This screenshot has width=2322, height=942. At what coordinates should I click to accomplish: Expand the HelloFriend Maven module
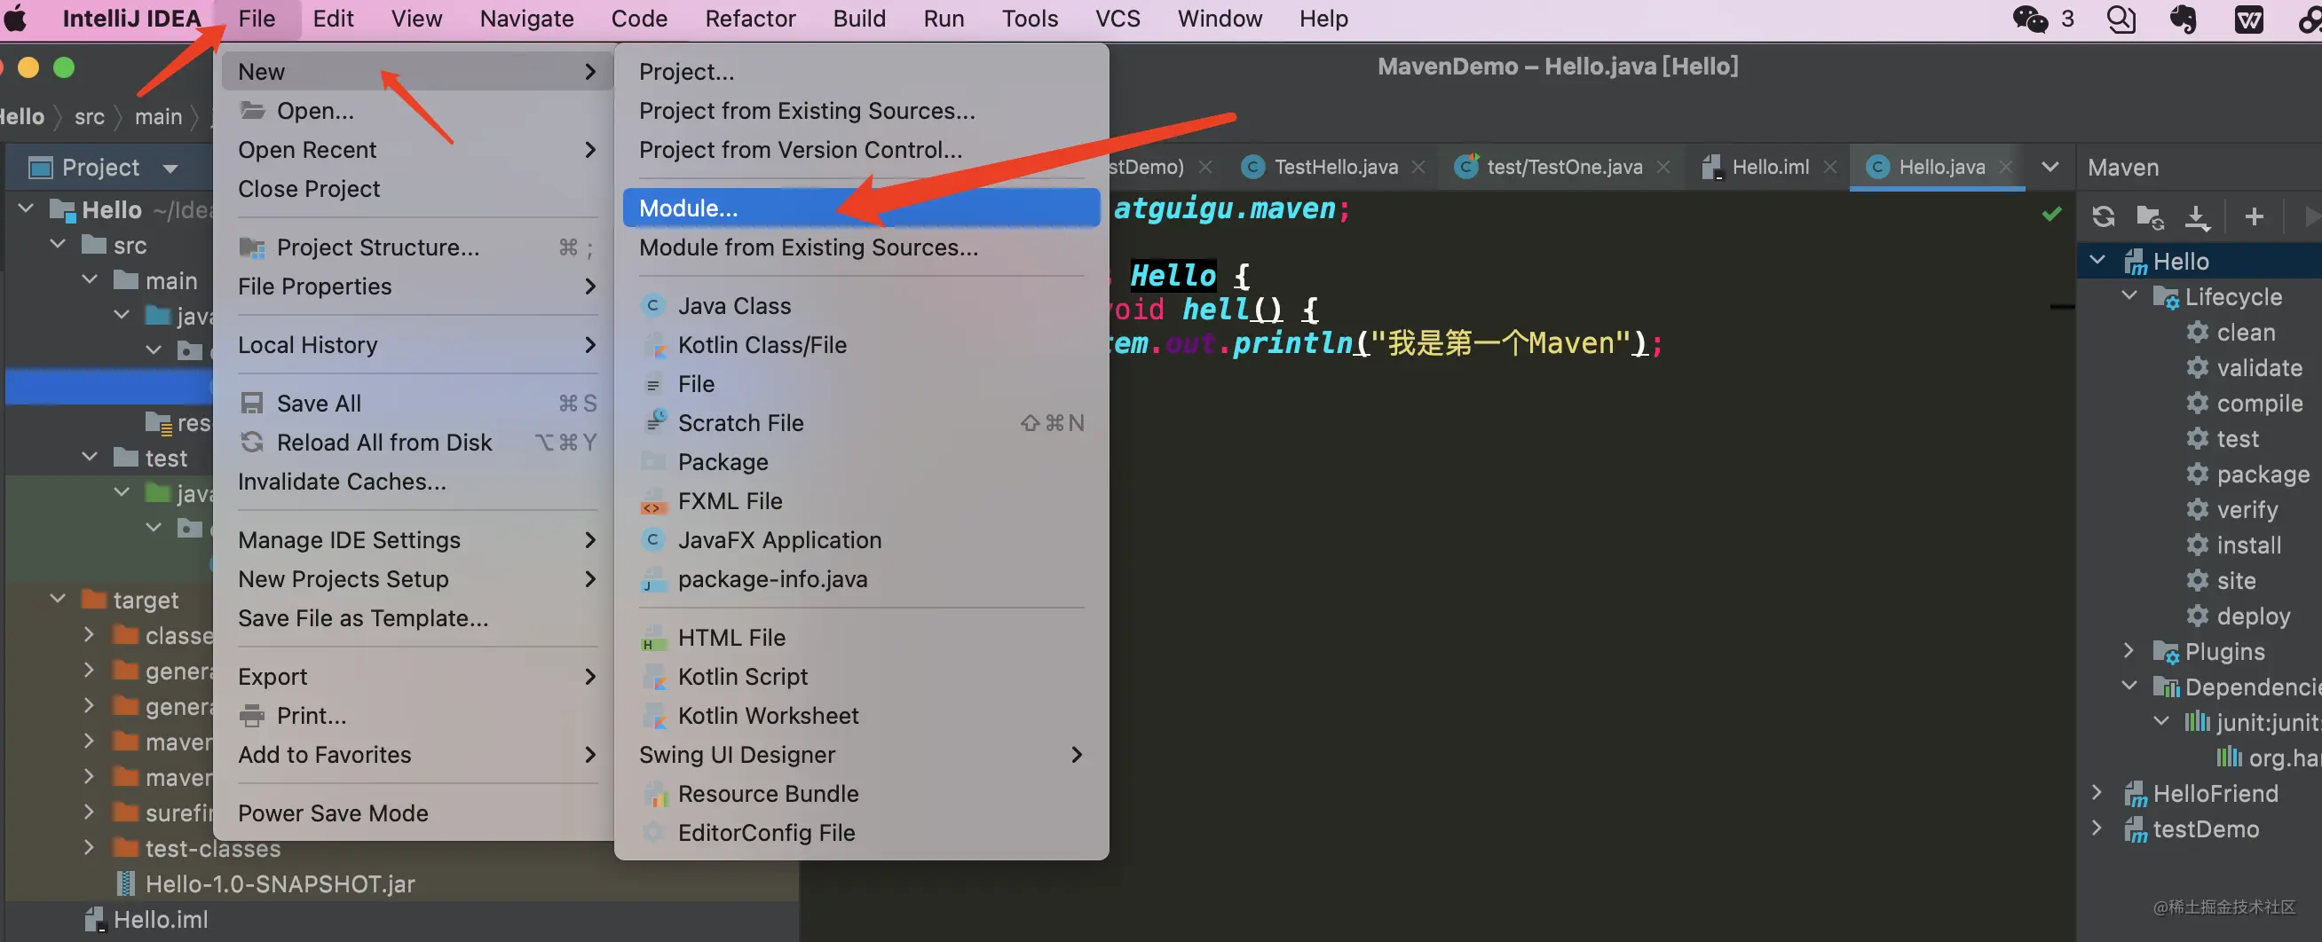click(2097, 792)
